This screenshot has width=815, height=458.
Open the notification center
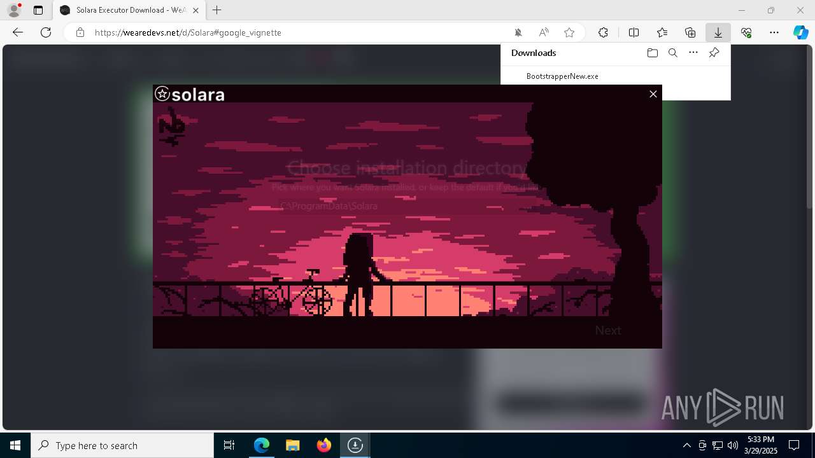point(794,445)
